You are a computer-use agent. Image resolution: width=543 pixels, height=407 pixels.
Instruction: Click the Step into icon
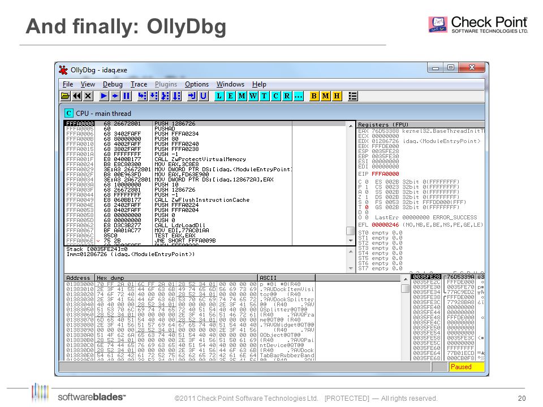[142, 96]
